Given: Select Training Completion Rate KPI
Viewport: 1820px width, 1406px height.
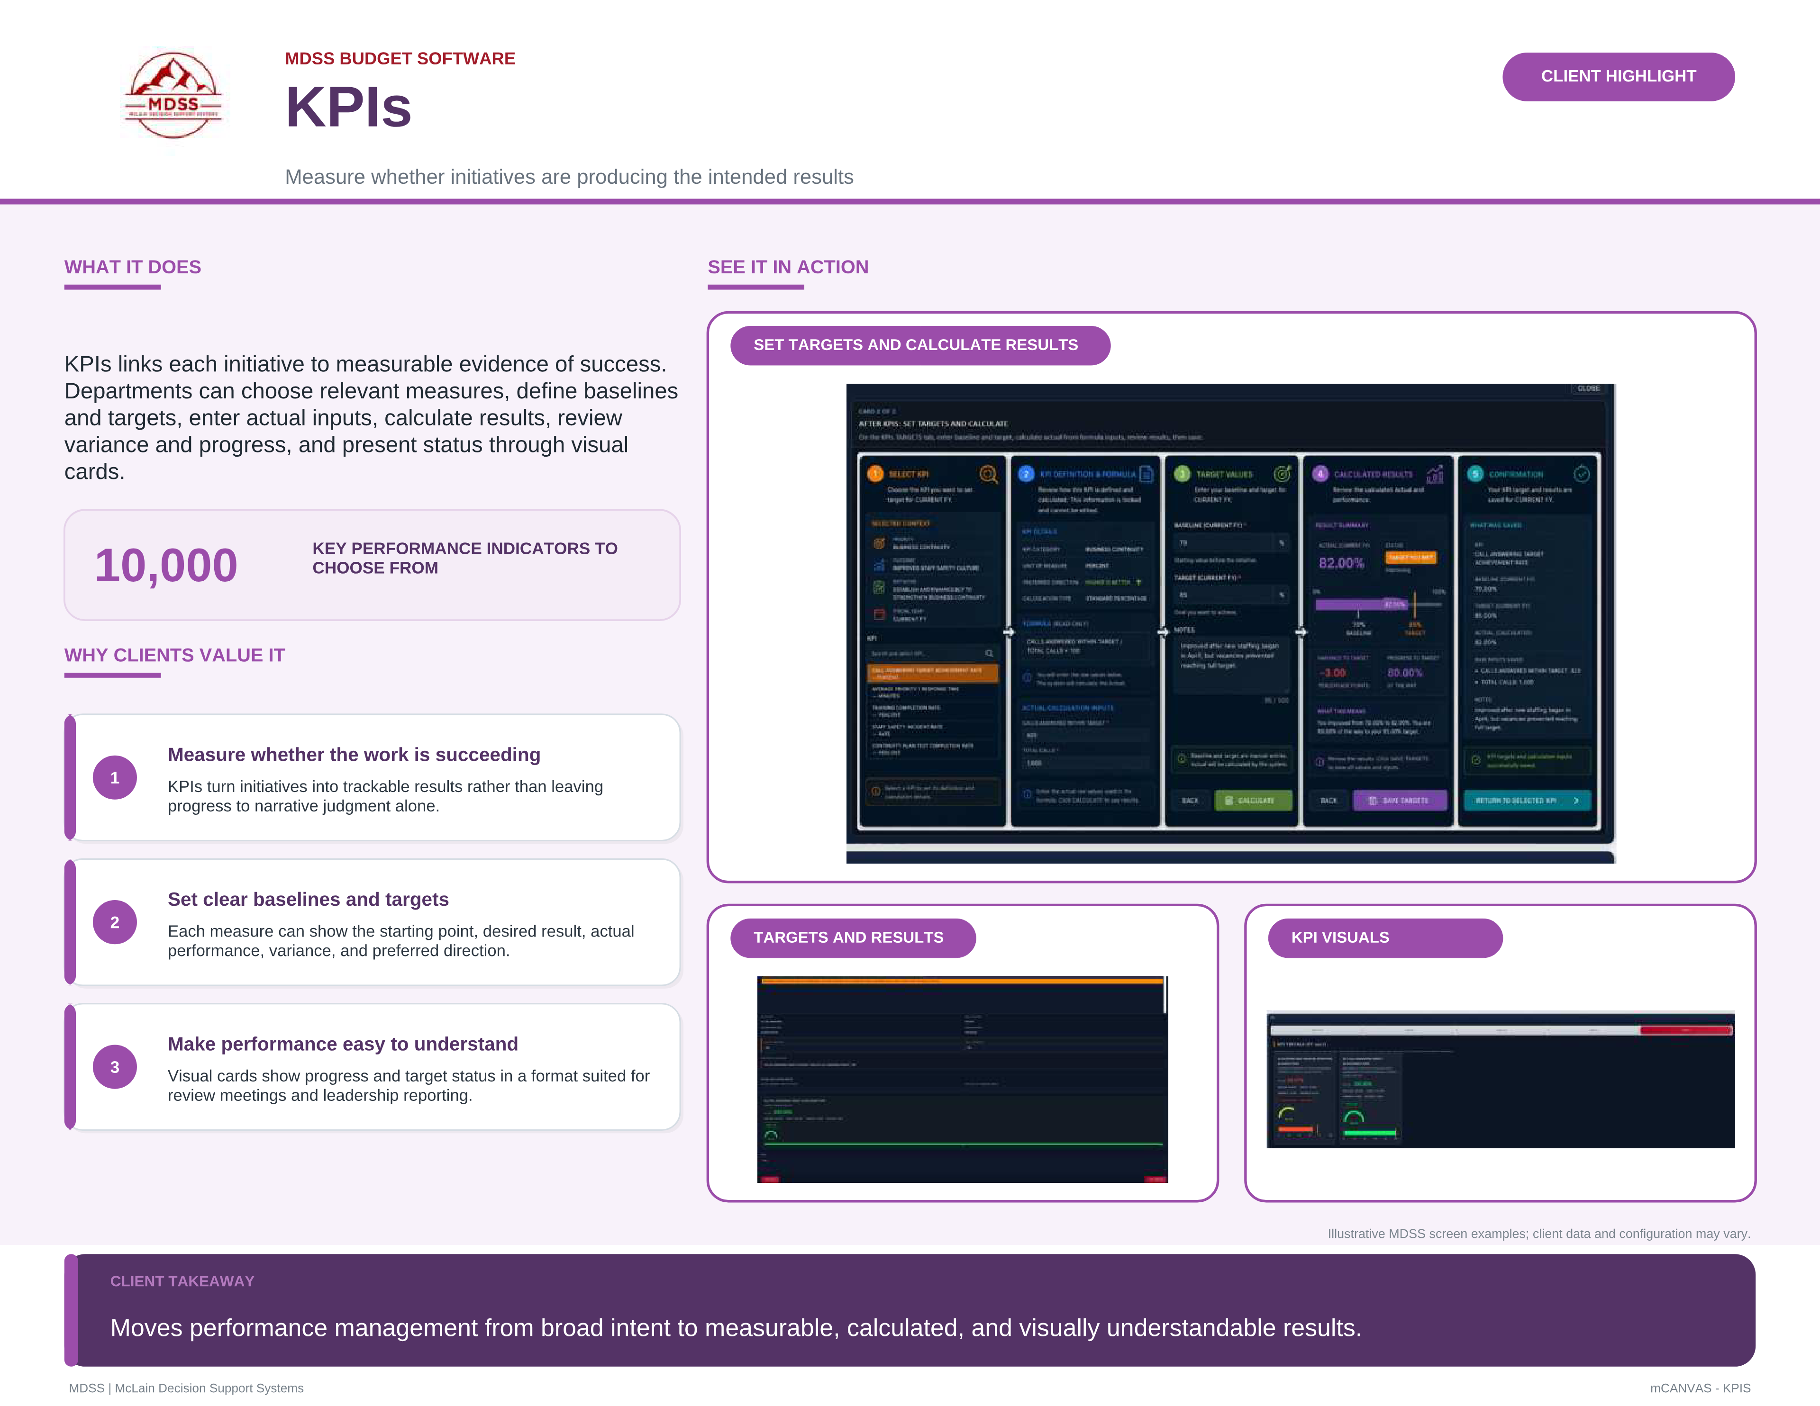Looking at the screenshot, I should tap(932, 711).
